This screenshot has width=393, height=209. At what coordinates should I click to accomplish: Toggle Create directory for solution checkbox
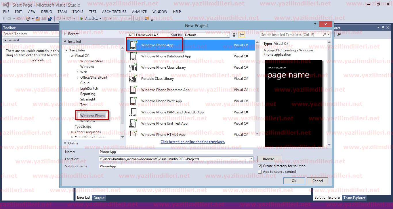(x=260, y=166)
